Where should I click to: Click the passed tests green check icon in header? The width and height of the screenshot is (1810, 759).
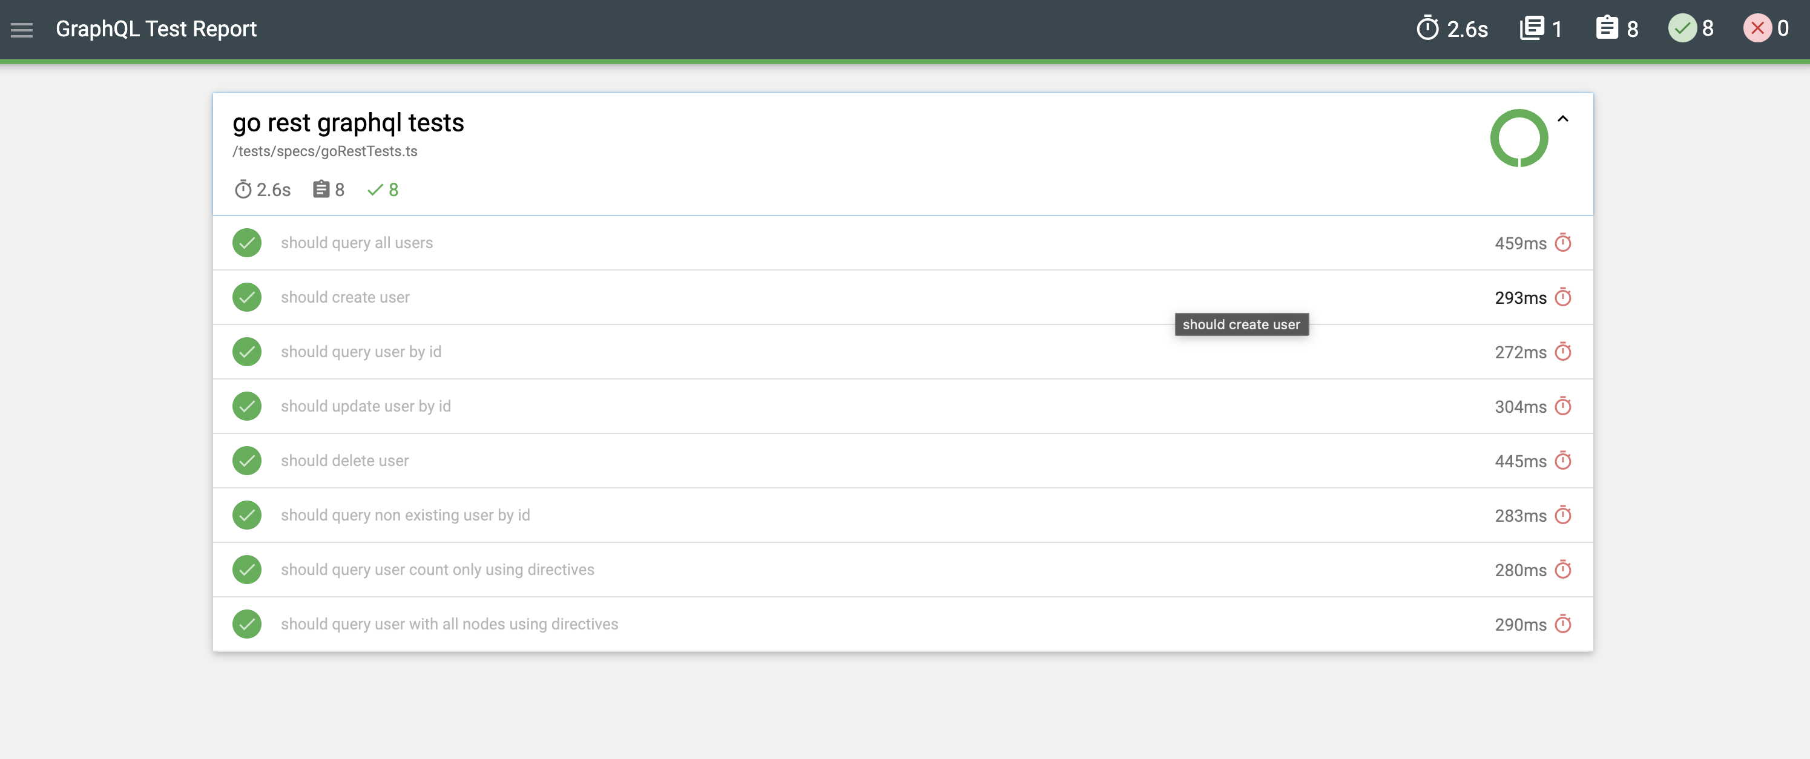click(x=1682, y=28)
